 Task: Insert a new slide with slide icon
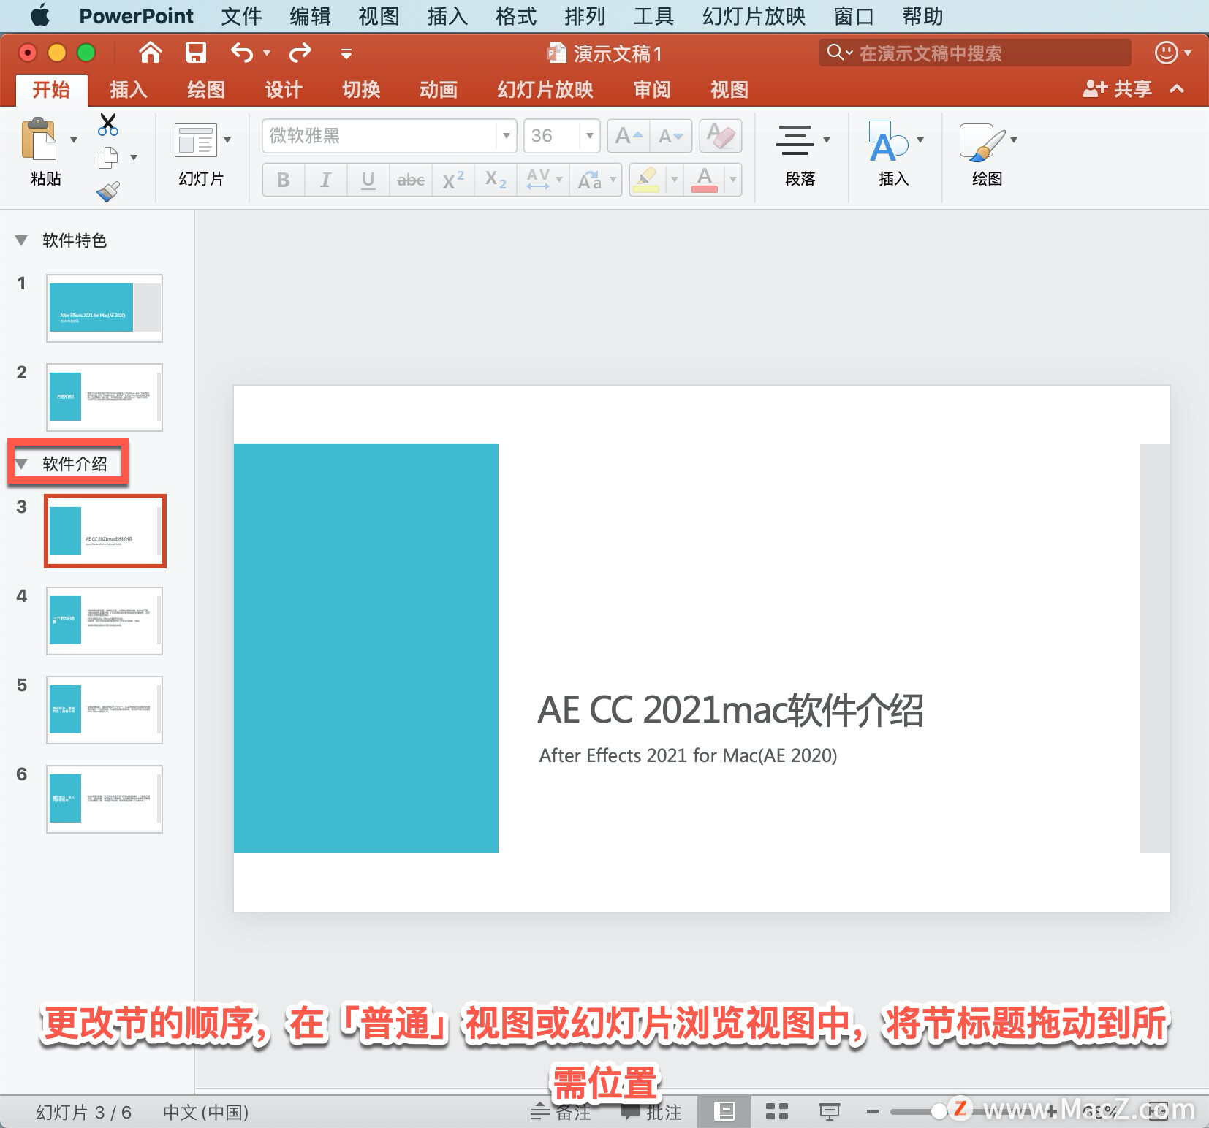195,140
